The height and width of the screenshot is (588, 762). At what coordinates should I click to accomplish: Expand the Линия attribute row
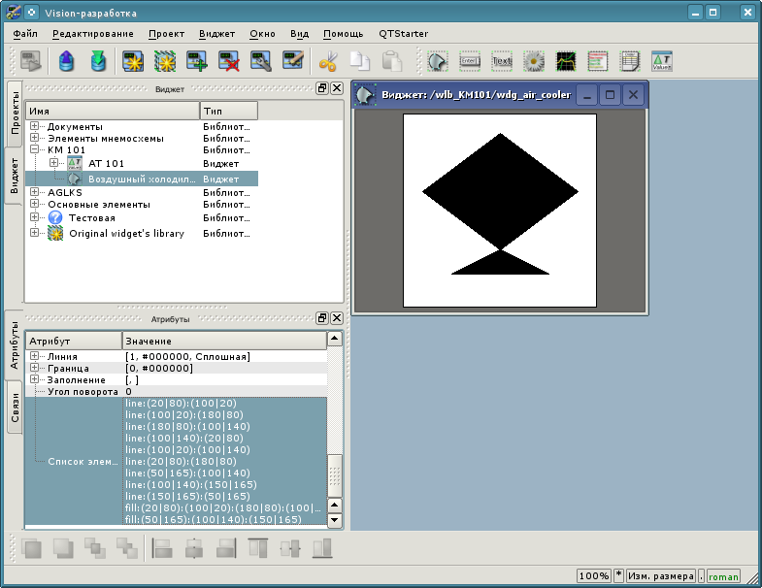click(35, 357)
